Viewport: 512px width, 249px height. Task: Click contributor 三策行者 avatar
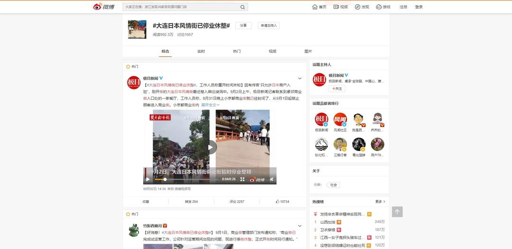(x=340, y=144)
